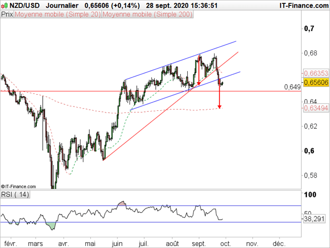This screenshot has width=330, height=248.
Task: Select the Prix indicator label
Action: coord(7,14)
